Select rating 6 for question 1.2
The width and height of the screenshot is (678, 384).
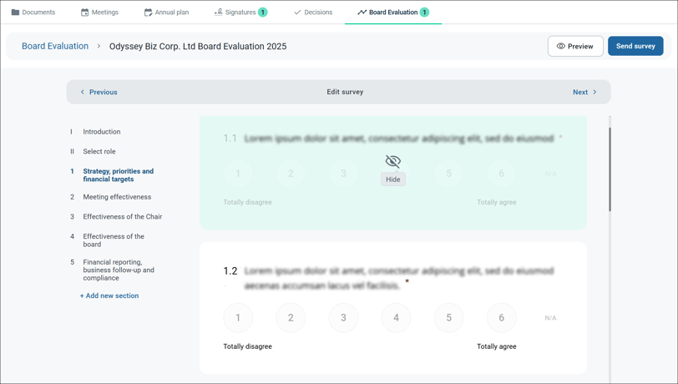502,318
